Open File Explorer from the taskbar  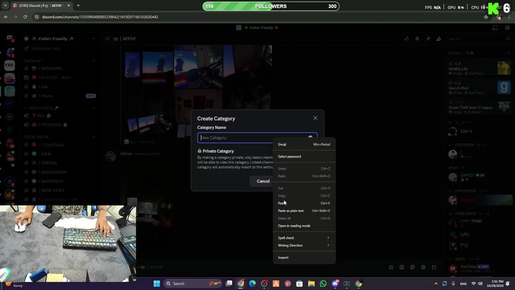(x=311, y=284)
